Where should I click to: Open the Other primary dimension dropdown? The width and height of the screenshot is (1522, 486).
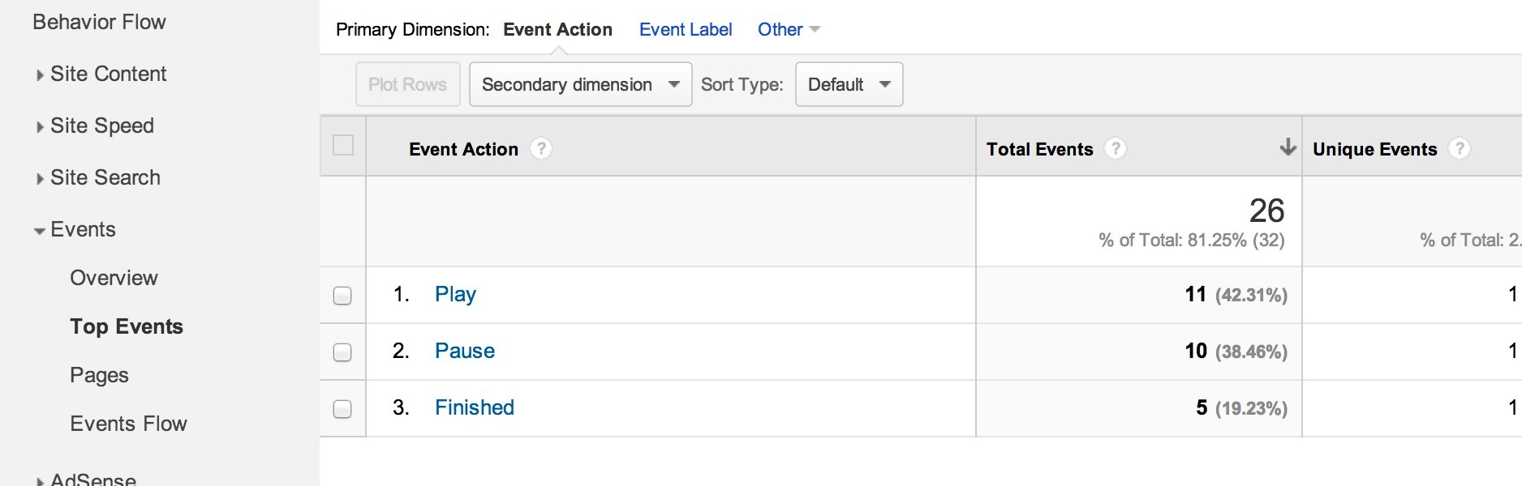point(789,30)
